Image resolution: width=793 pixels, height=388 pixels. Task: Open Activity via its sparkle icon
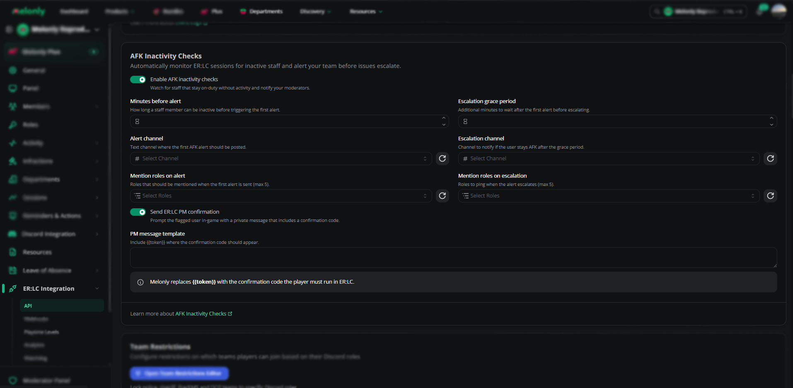pyautogui.click(x=13, y=143)
